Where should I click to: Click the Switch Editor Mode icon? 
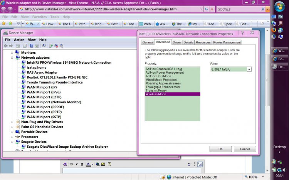pyautogui.click(x=200, y=164)
